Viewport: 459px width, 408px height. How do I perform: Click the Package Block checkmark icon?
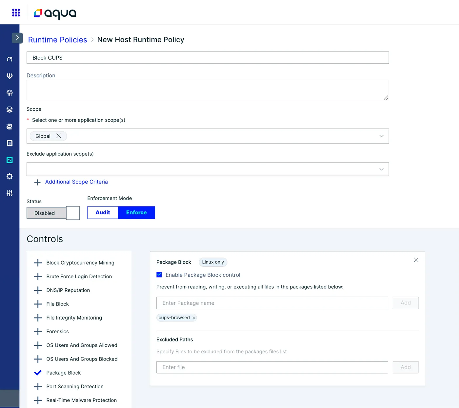click(x=38, y=373)
